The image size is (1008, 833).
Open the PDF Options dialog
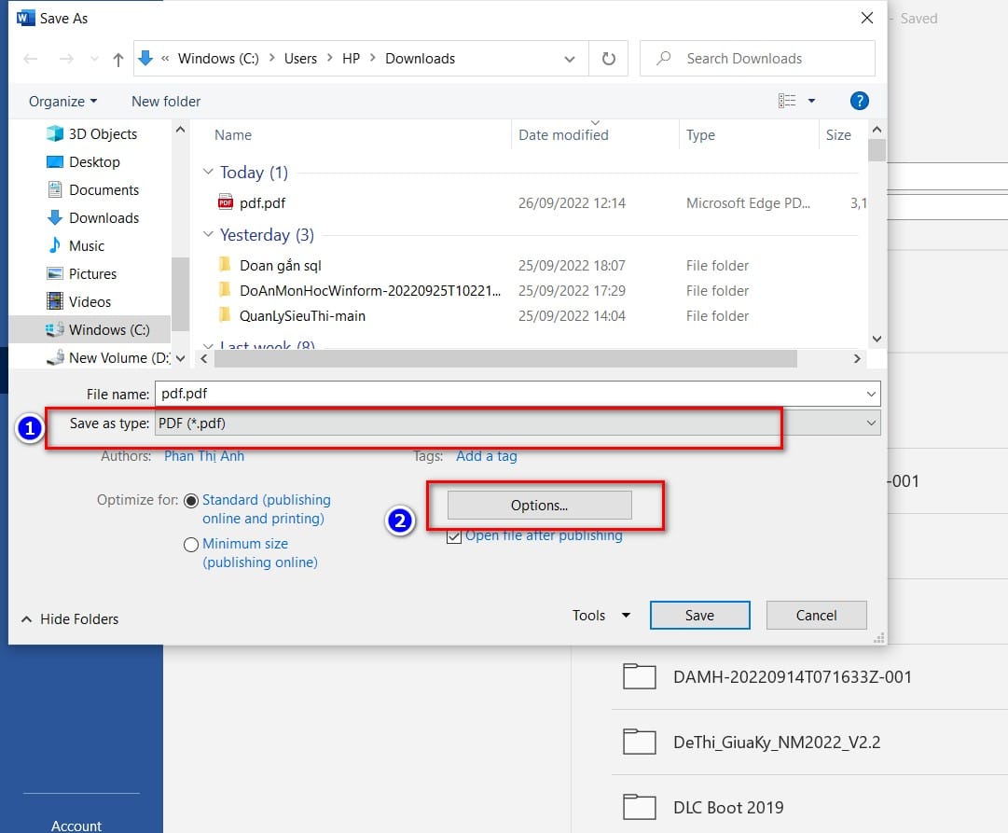click(x=539, y=506)
